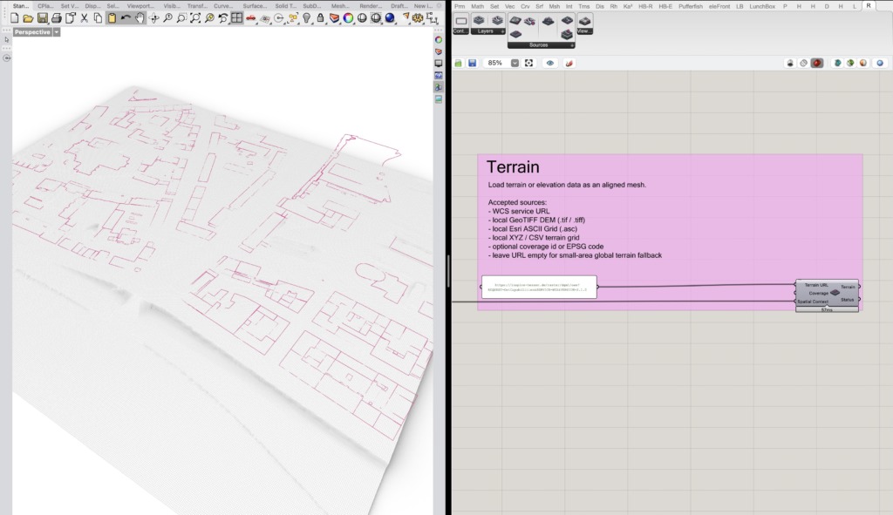Toggle Grasshopper wireframe preview mode
Image resolution: width=893 pixels, height=515 pixels.
click(x=803, y=63)
